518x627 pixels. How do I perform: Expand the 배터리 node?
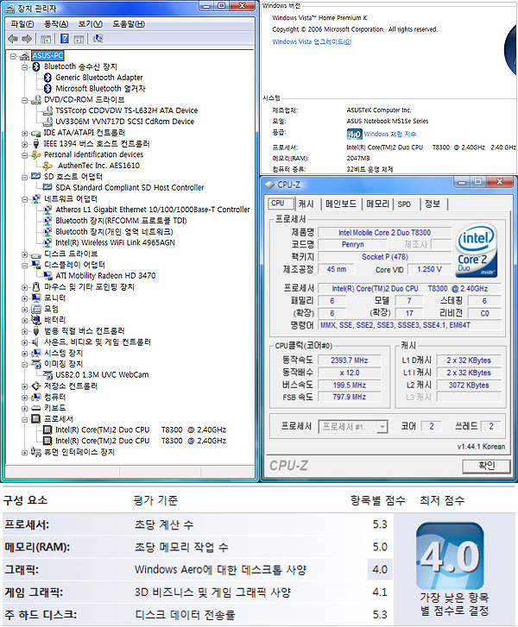point(25,320)
